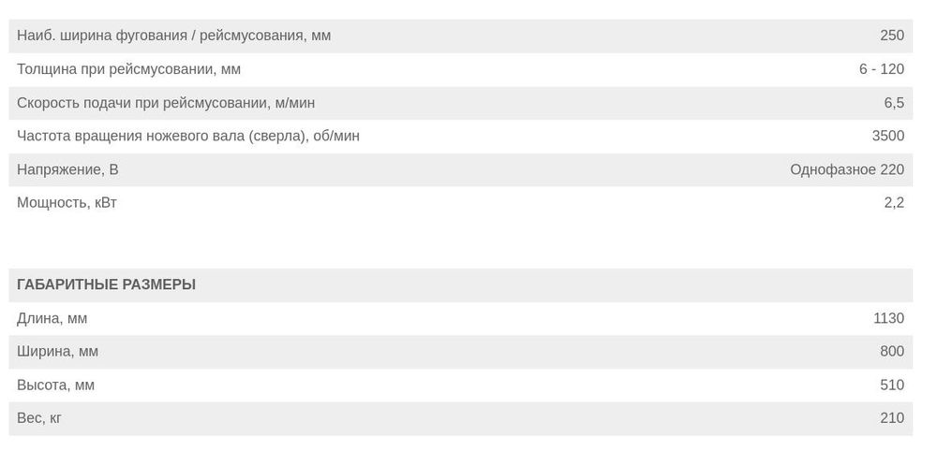Click the 'Напряжение, В' label

click(67, 169)
